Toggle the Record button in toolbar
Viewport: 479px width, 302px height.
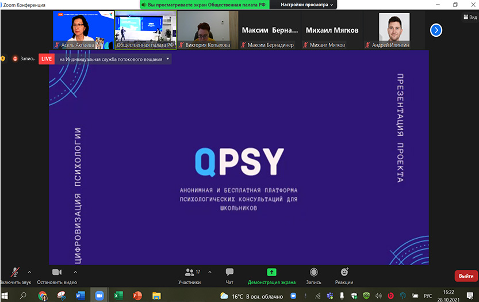[313, 273]
